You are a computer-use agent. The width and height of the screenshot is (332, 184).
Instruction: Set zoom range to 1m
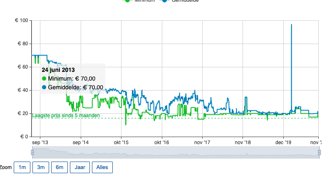pos(22,167)
